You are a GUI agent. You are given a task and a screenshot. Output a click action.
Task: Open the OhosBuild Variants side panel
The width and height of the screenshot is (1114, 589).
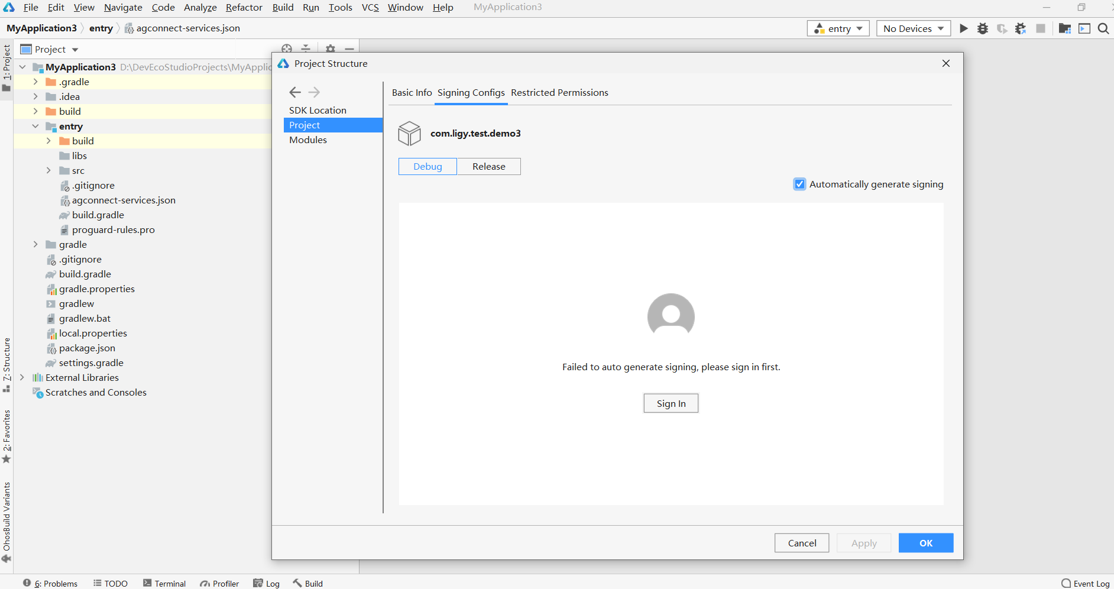point(7,522)
